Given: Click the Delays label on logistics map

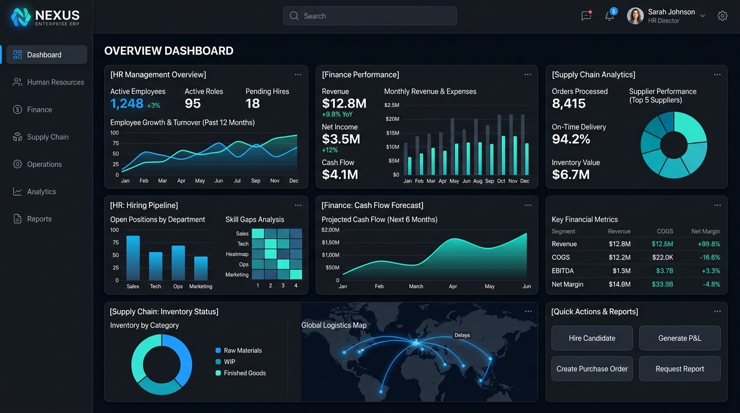Looking at the screenshot, I should [462, 335].
